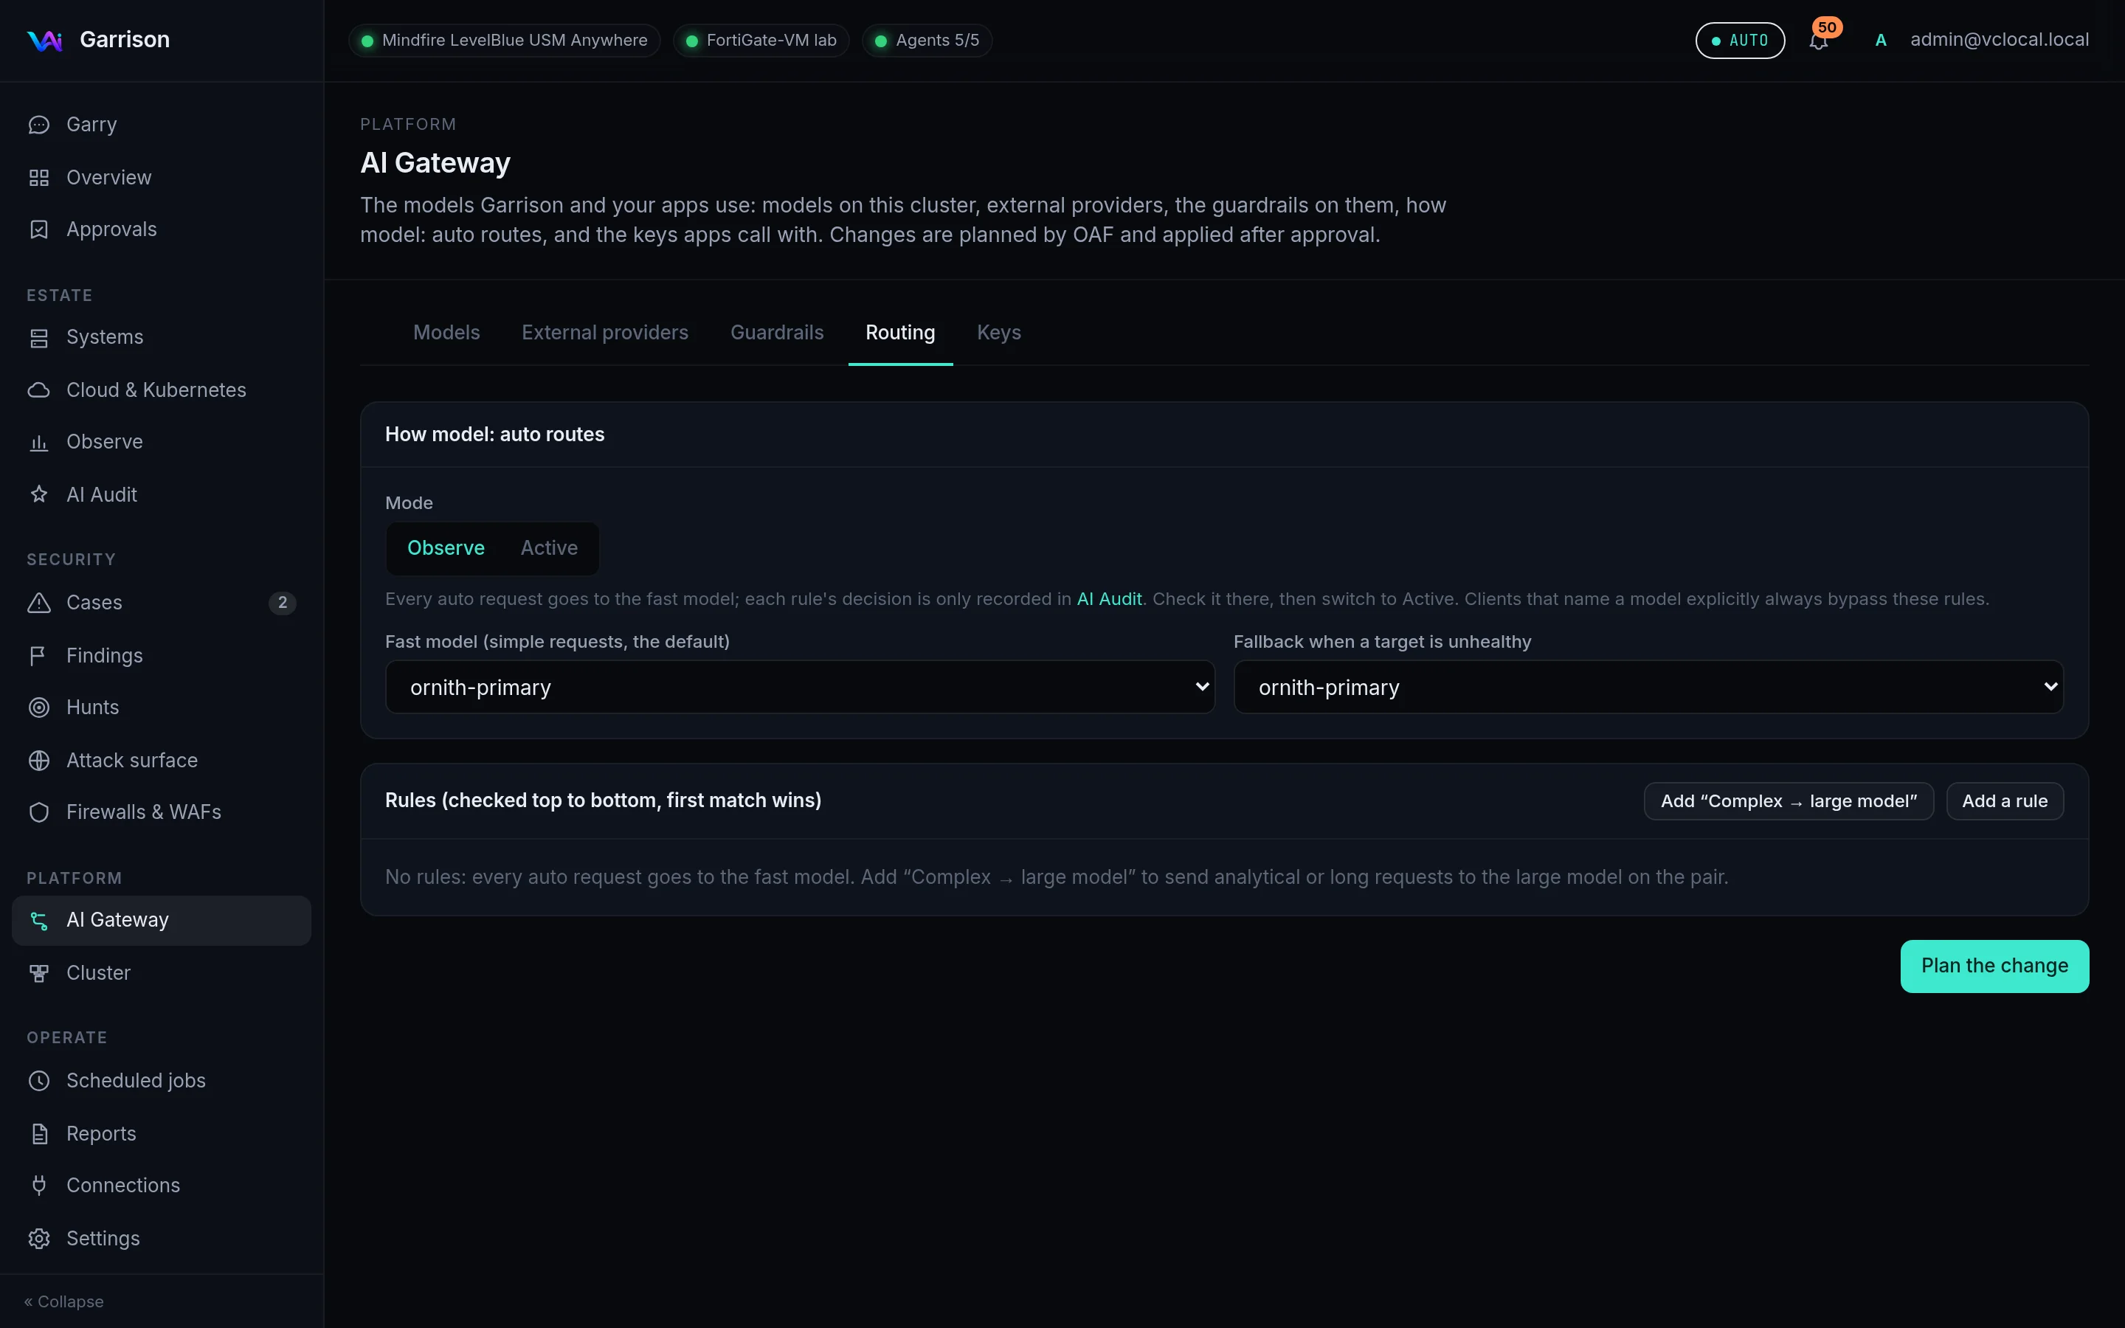Open the Fallback model dropdown
This screenshot has width=2125, height=1328.
point(1648,687)
